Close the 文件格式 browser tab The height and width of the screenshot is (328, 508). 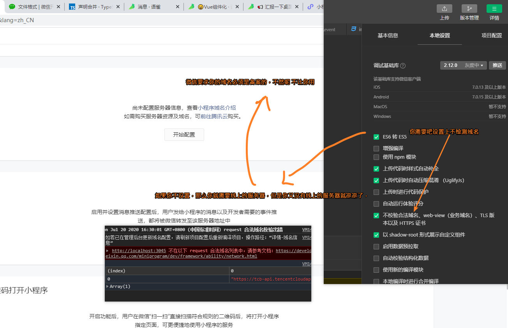pyautogui.click(x=58, y=7)
